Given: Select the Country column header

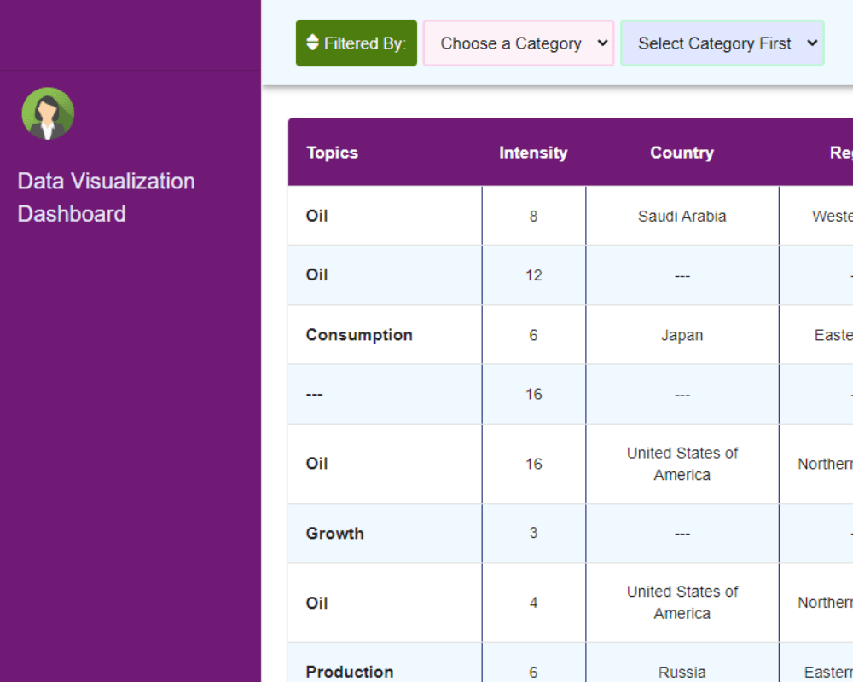Looking at the screenshot, I should coord(682,153).
